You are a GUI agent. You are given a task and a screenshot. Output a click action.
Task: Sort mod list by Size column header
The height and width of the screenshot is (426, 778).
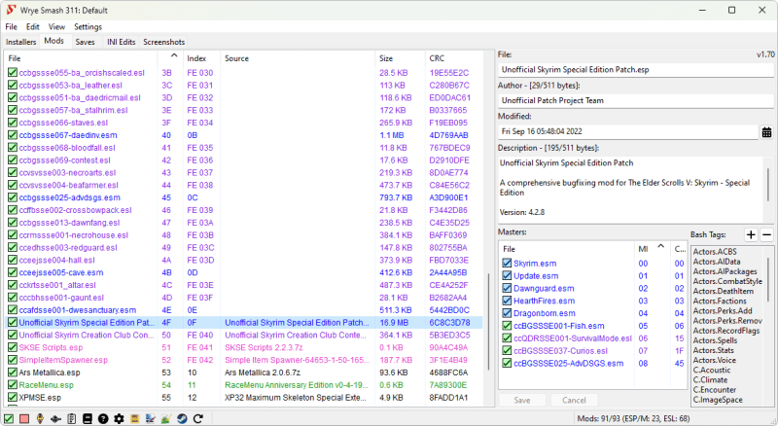point(400,58)
